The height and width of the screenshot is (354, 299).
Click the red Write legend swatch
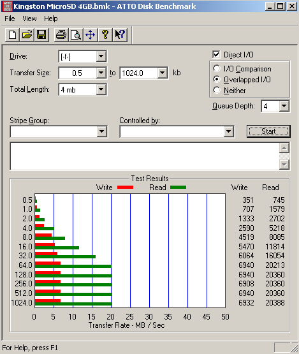[x=125, y=187]
